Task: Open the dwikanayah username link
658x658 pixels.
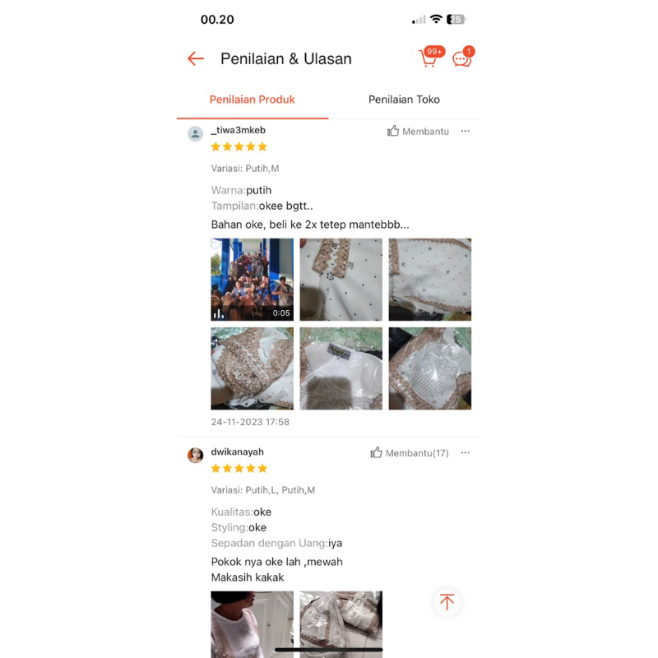Action: [x=238, y=452]
